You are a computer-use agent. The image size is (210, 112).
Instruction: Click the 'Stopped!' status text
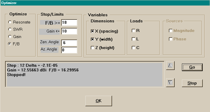pos(16,75)
